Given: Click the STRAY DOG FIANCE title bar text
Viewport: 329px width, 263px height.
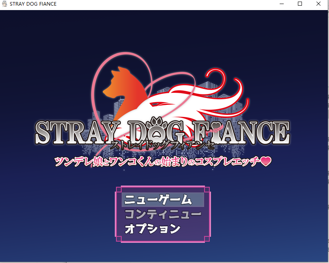Looking at the screenshot, I should pyautogui.click(x=32, y=4).
